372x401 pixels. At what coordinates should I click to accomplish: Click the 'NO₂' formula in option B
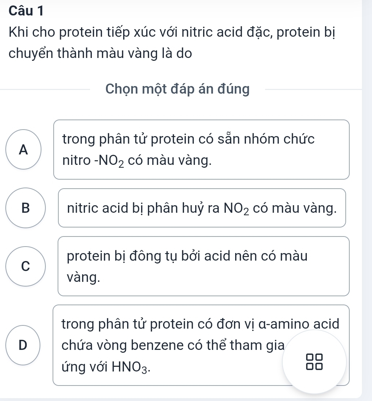(x=236, y=208)
